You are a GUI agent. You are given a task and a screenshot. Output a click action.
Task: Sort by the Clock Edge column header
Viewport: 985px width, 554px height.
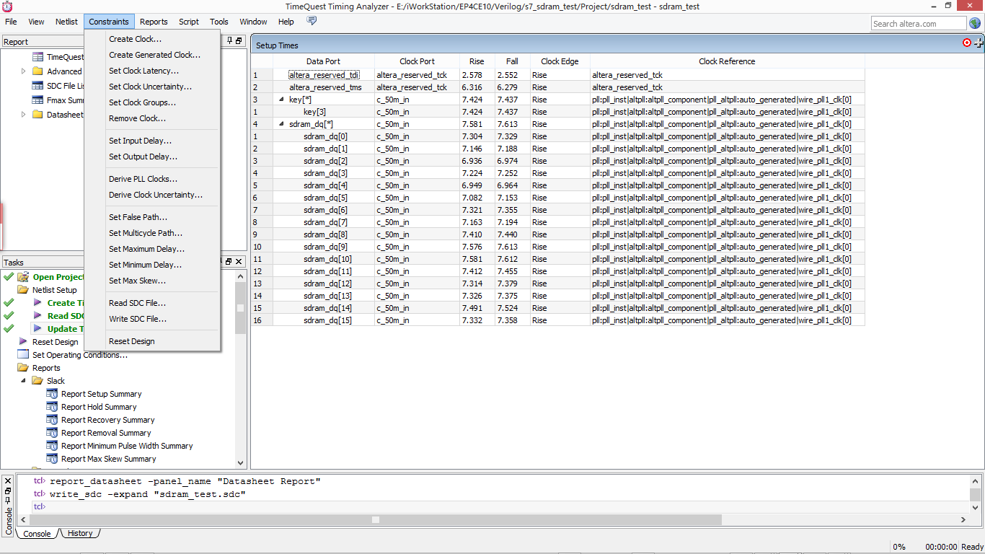tap(560, 61)
